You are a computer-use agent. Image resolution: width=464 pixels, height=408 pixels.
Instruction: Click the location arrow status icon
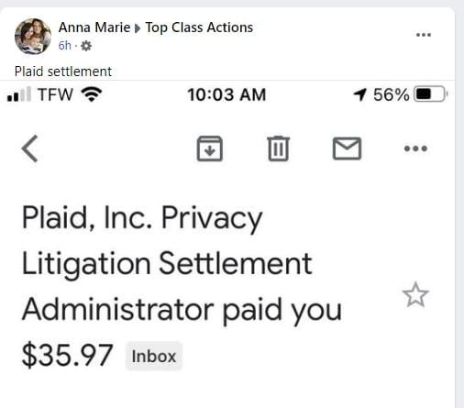359,94
